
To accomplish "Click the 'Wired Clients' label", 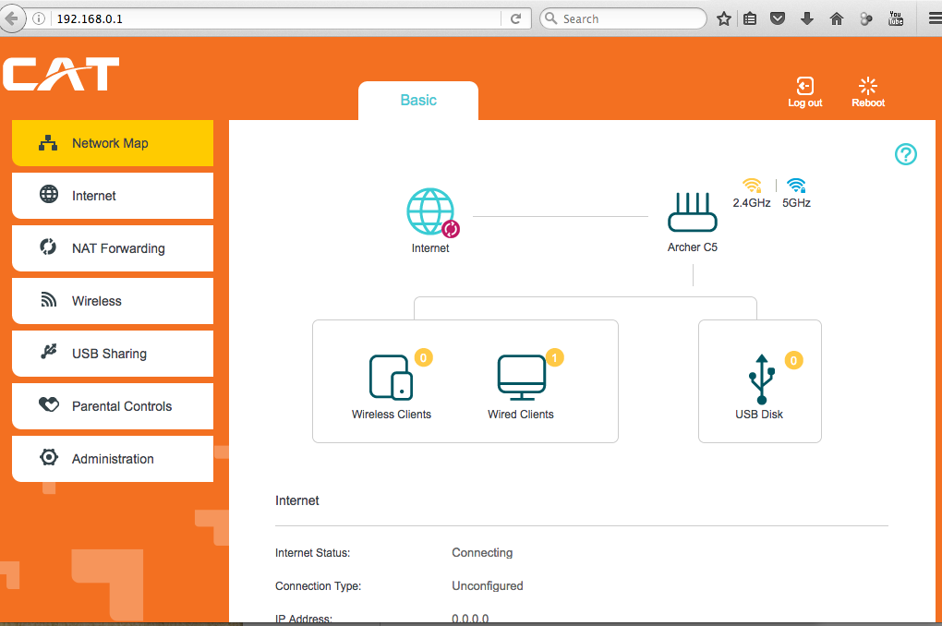I will [521, 414].
